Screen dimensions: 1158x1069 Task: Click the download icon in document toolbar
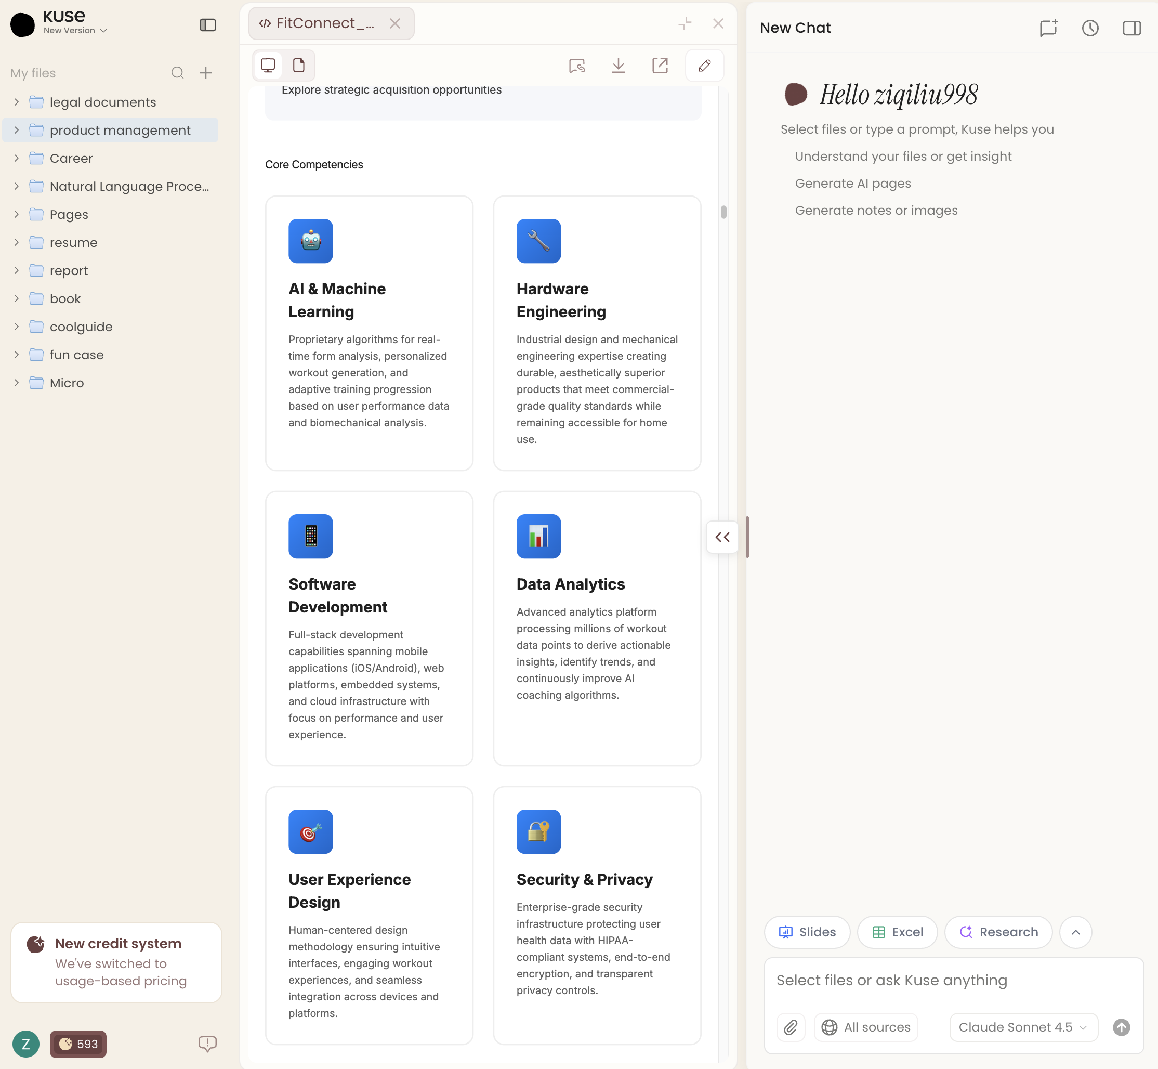(618, 66)
